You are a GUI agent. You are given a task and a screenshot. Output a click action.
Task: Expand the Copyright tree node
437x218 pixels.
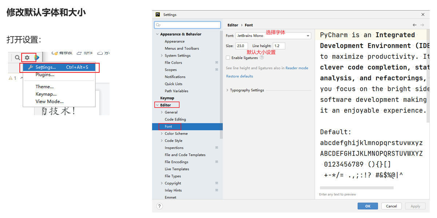point(162,183)
